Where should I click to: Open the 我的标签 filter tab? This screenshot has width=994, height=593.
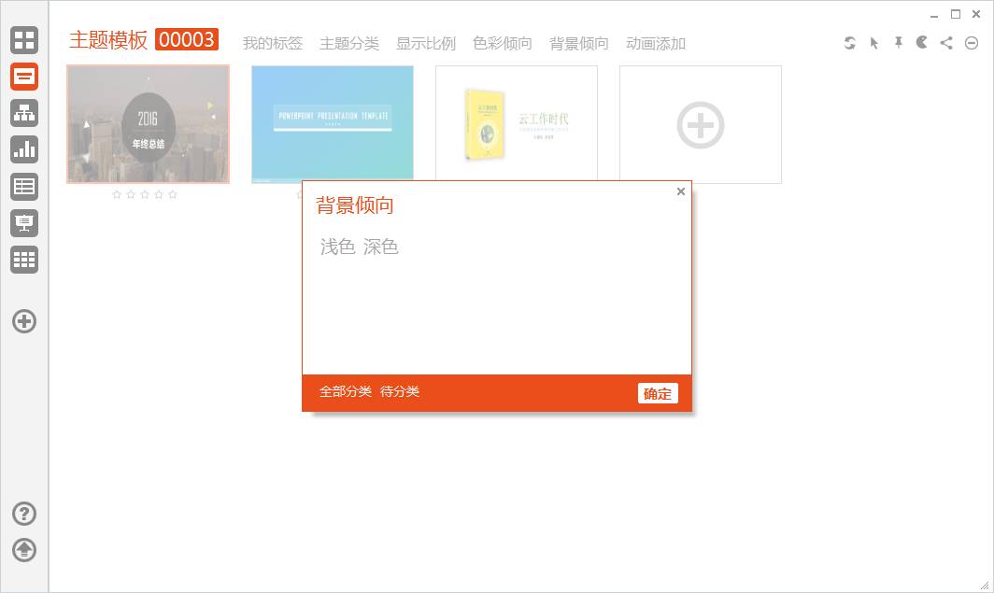tap(273, 43)
